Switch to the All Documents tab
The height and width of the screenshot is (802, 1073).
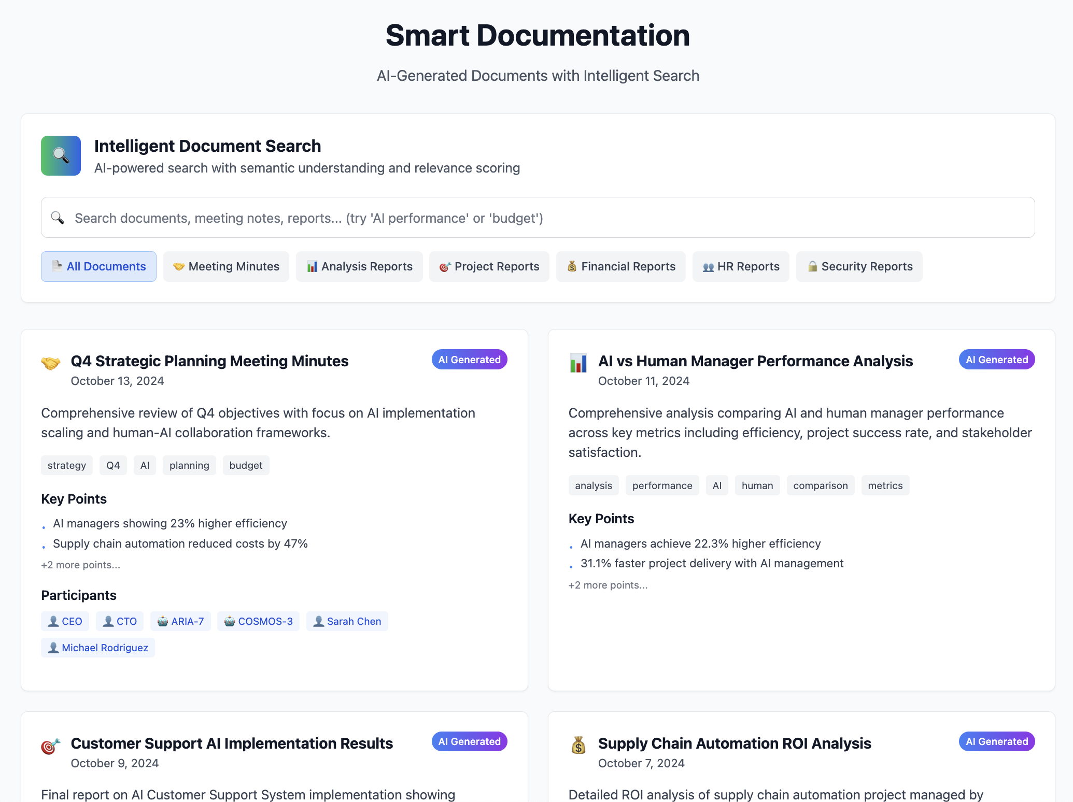click(x=98, y=266)
